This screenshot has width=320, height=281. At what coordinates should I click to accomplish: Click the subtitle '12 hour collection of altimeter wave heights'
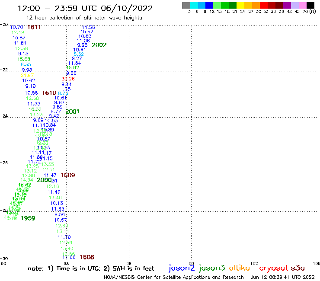(x=84, y=18)
